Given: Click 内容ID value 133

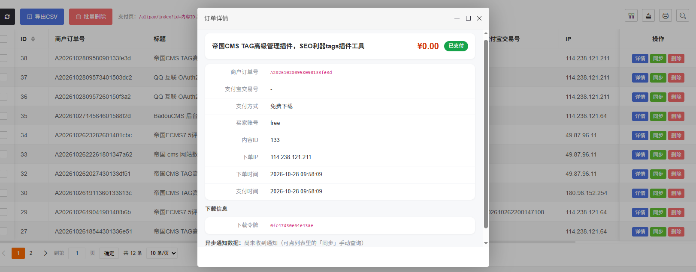Looking at the screenshot, I should point(275,140).
